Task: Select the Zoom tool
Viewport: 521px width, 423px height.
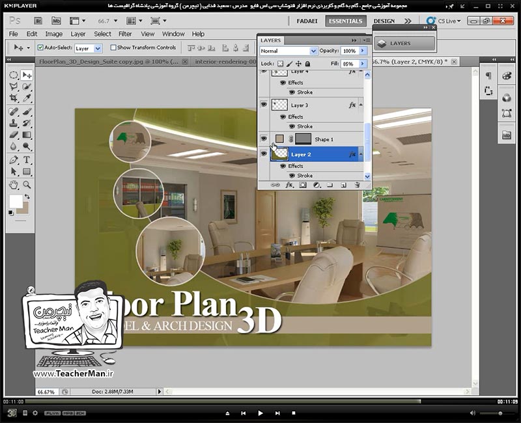Action: click(x=27, y=185)
